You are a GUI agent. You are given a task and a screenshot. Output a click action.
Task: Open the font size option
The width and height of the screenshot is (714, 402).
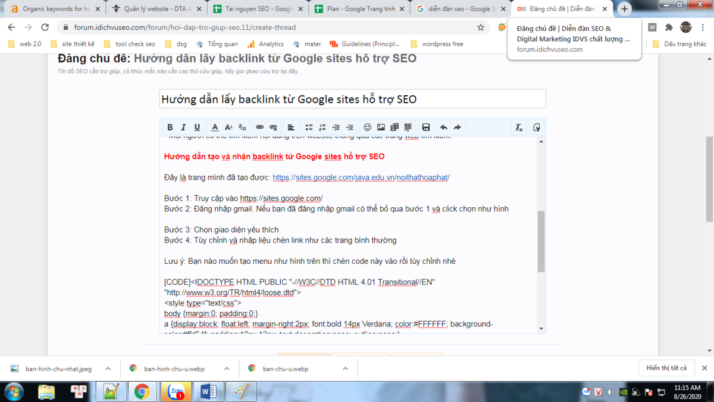pos(228,127)
